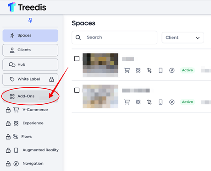Click the magnifier icon in the search box
211x171 pixels.
78,37
